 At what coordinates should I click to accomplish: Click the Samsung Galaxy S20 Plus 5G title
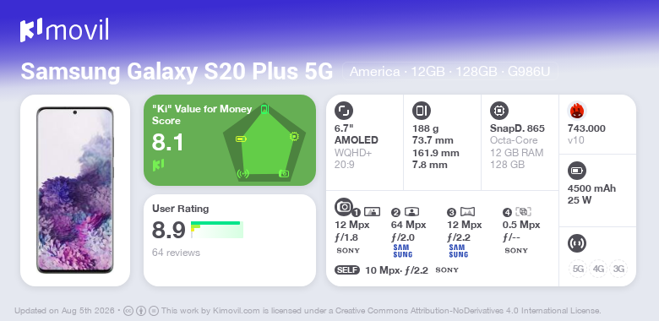coord(177,72)
